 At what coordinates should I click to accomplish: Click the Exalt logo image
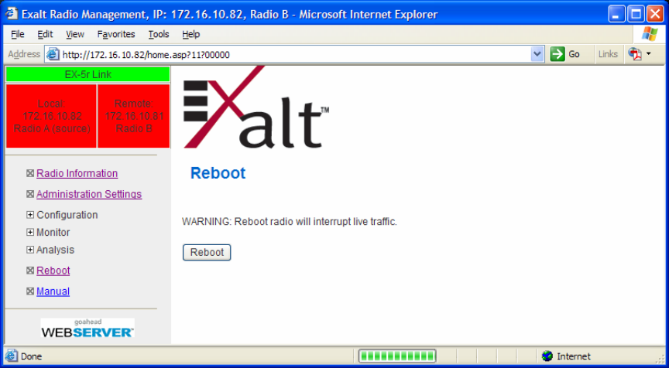pos(256,107)
